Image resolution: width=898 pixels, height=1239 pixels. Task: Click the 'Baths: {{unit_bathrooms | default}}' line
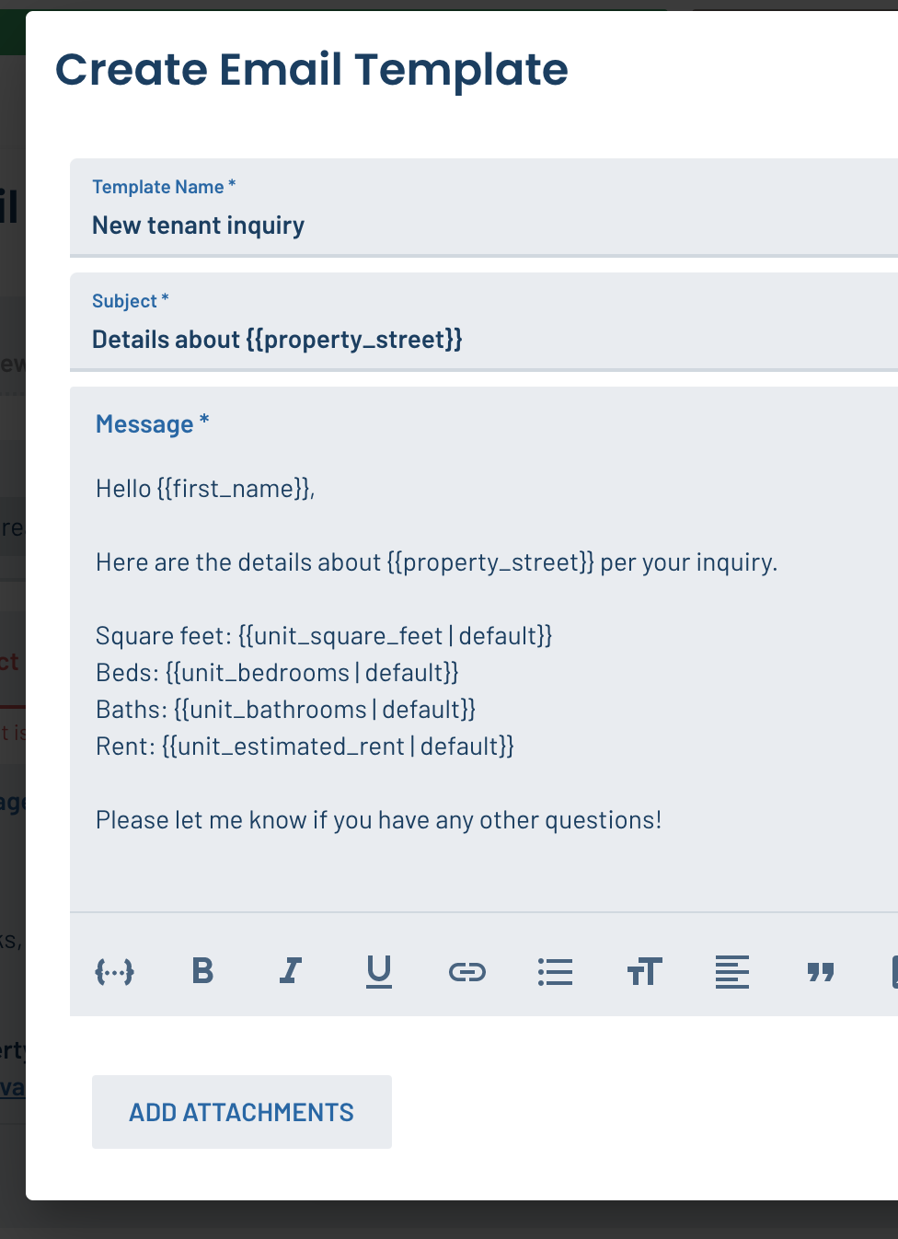(x=285, y=710)
